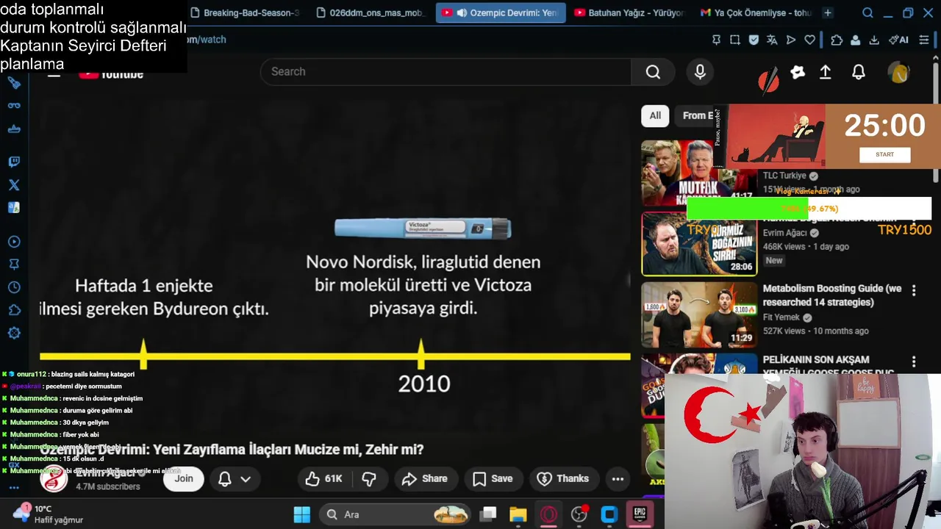The height and width of the screenshot is (529, 941).
Task: Click the YouTube logo
Action: (x=111, y=74)
